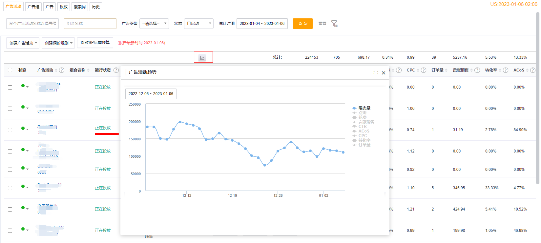Screen dimensions: 541x243
Task: Toggle 花费 series in legend
Action: [x=359, y=117]
